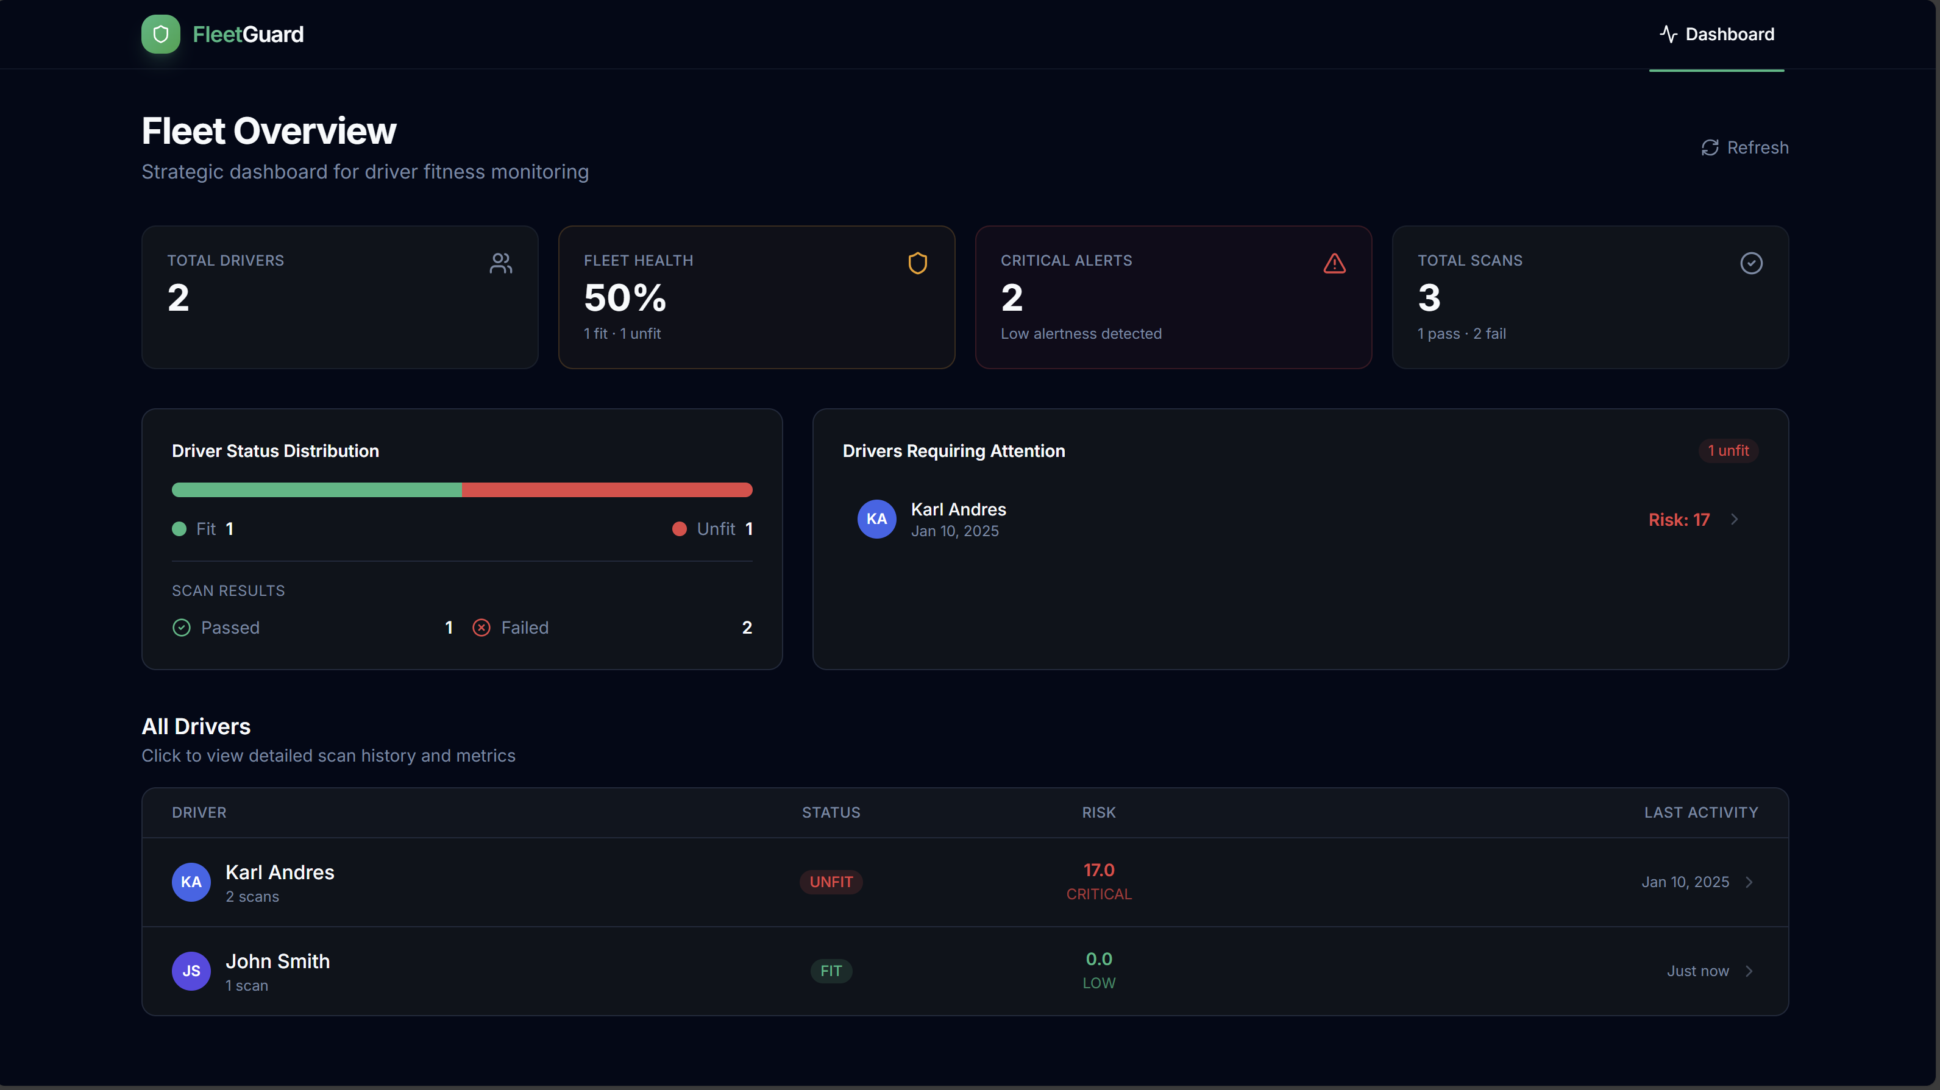The image size is (1940, 1090).
Task: Click the UNFIT status badge
Action: tap(831, 882)
